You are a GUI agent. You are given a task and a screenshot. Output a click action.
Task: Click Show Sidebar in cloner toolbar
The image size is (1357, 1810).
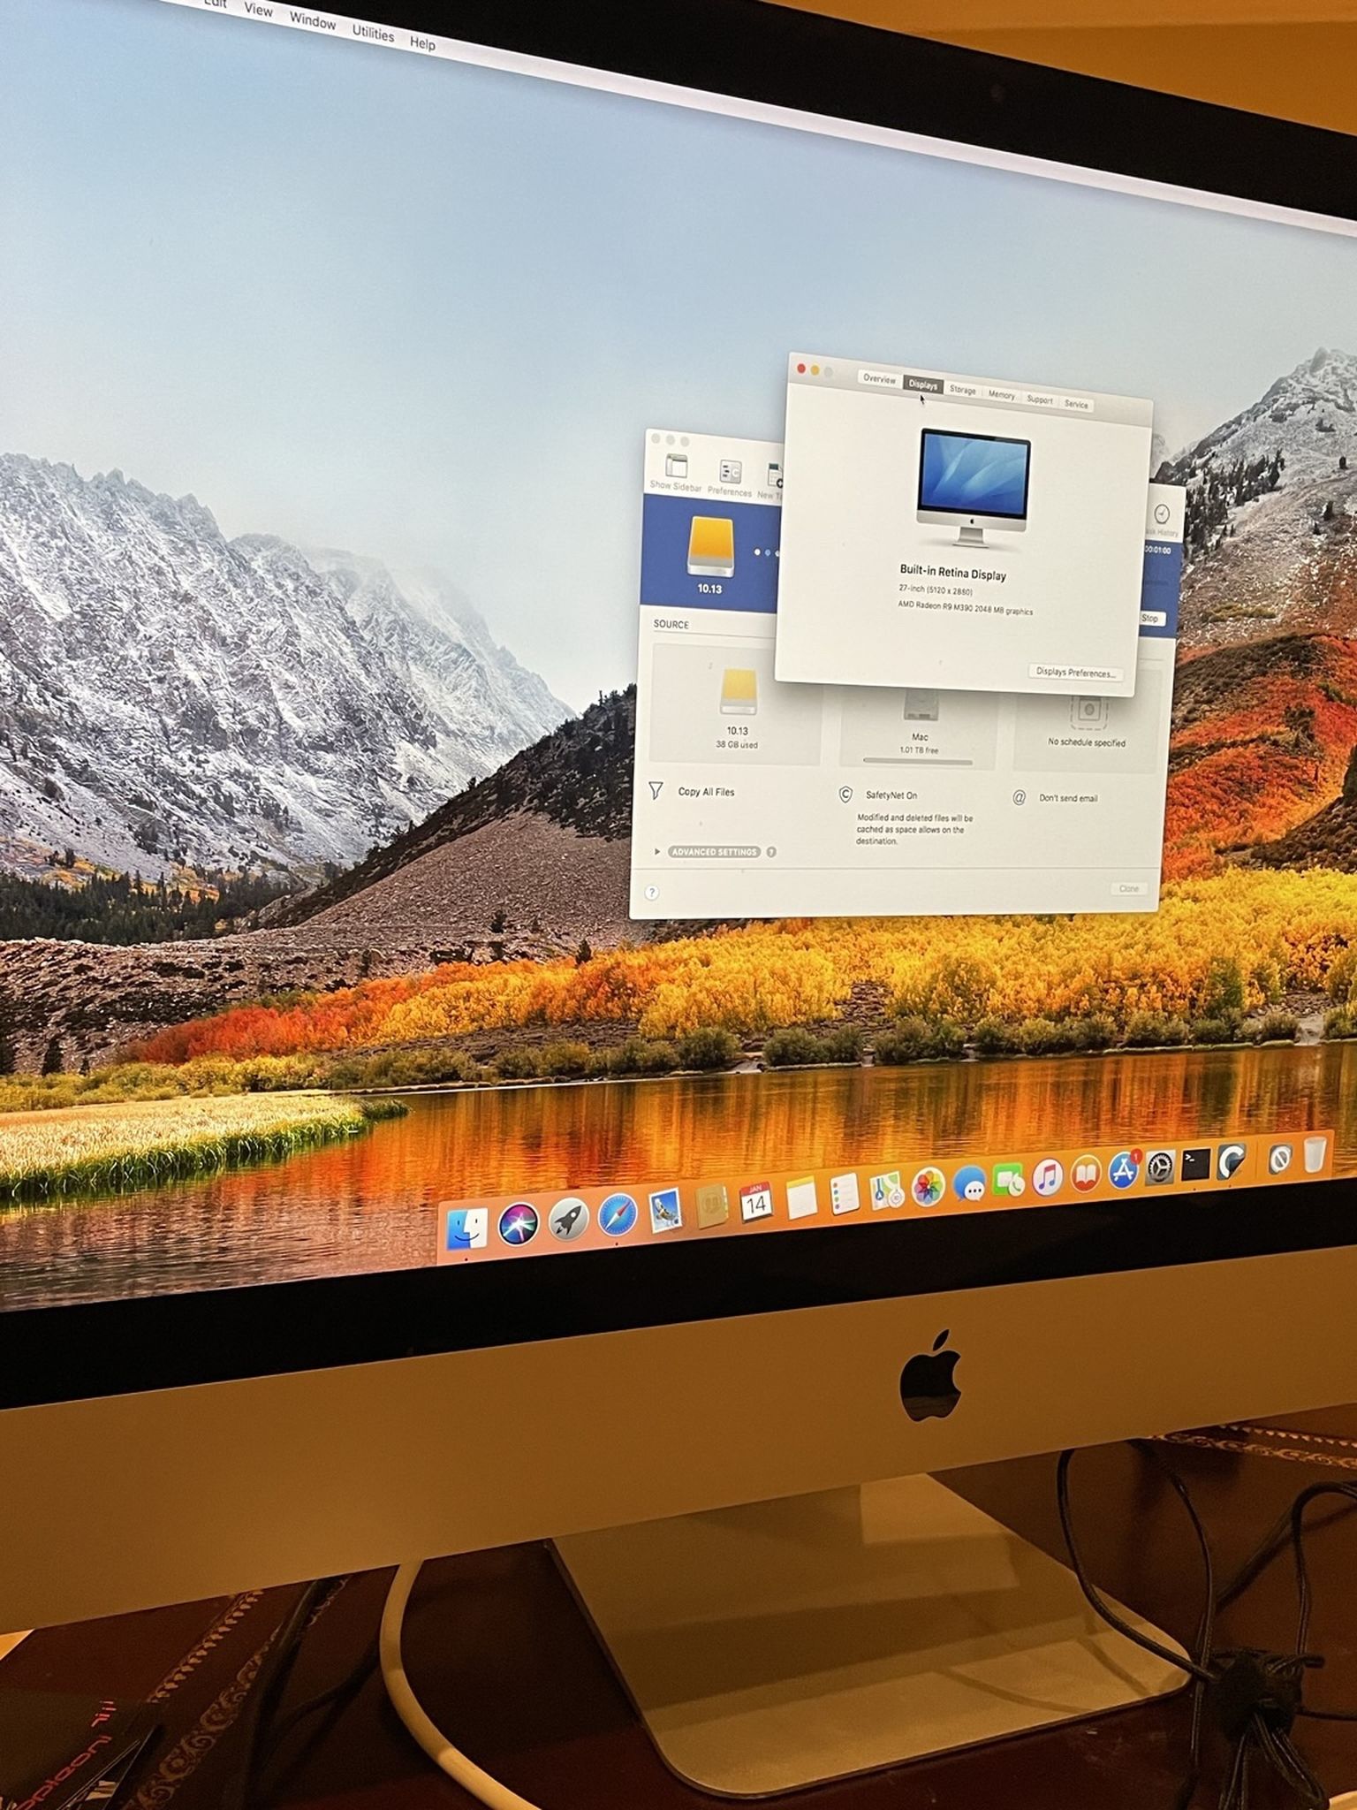676,472
